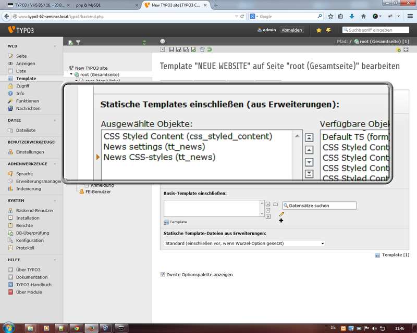This screenshot has height=333, width=417.
Task: Open Dateiliste file module
Action: pos(26,130)
